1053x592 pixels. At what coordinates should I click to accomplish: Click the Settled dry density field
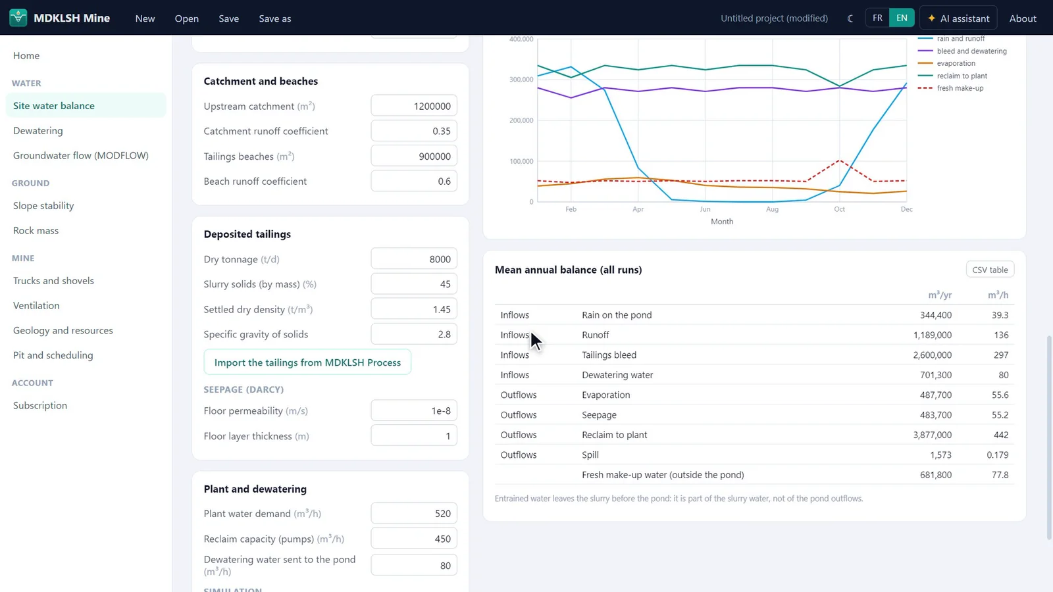pyautogui.click(x=414, y=309)
